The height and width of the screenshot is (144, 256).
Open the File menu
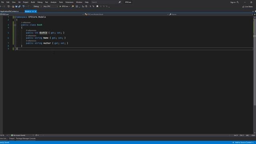click(2, 2)
